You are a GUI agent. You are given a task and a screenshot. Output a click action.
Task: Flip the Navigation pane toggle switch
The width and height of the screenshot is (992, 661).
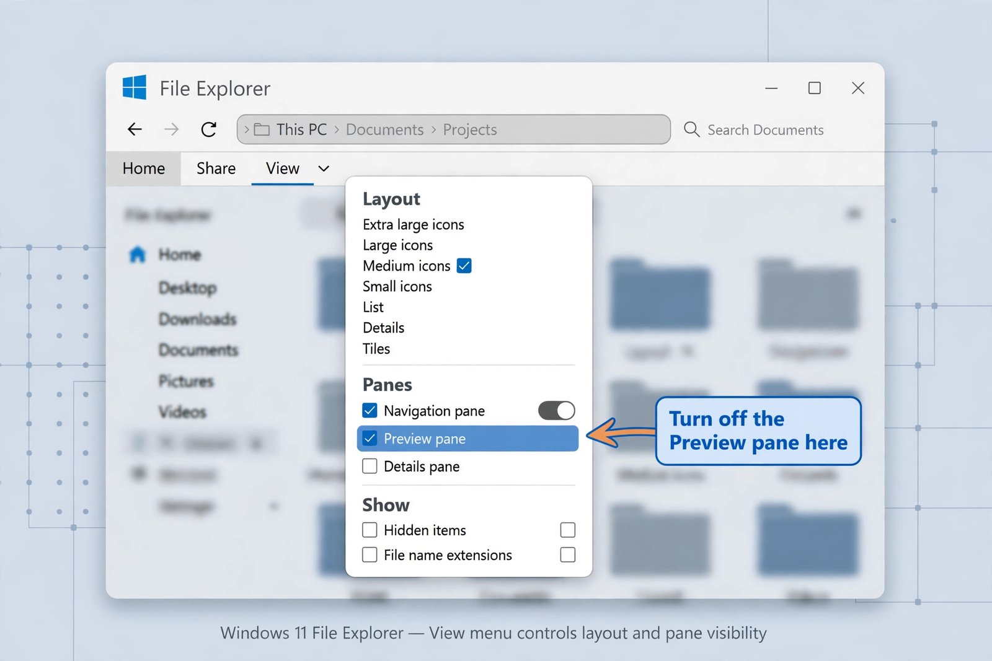[x=556, y=410]
